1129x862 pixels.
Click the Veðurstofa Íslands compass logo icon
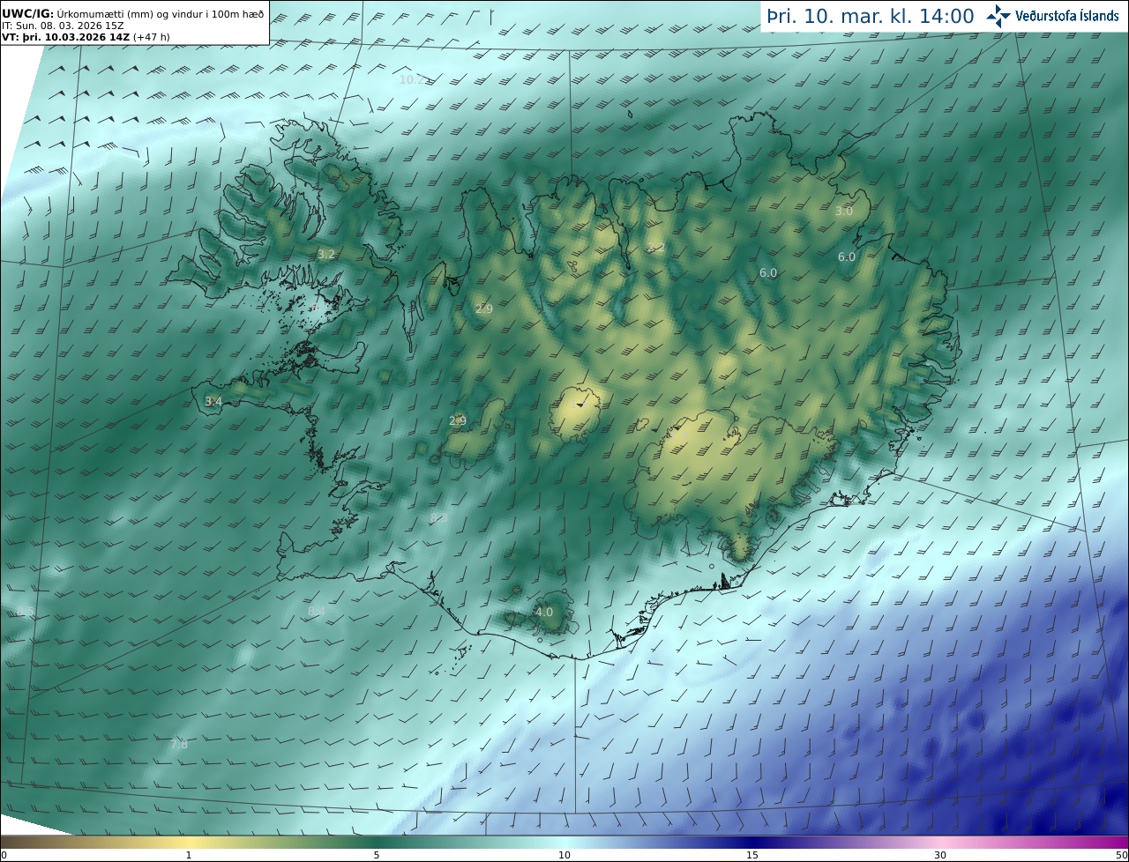(x=999, y=16)
